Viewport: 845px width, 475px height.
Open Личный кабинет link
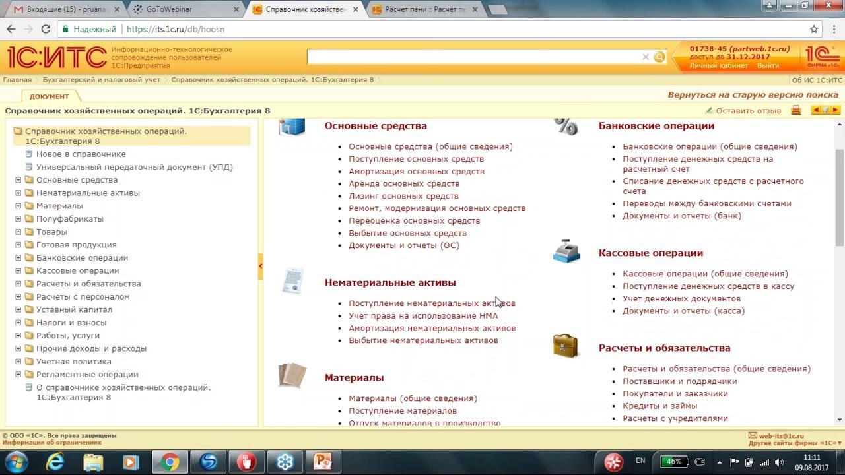719,65
